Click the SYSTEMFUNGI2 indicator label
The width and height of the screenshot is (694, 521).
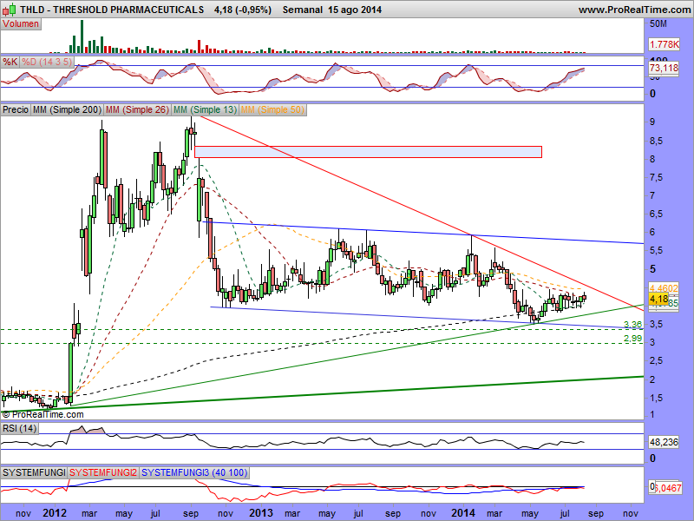tap(103, 472)
